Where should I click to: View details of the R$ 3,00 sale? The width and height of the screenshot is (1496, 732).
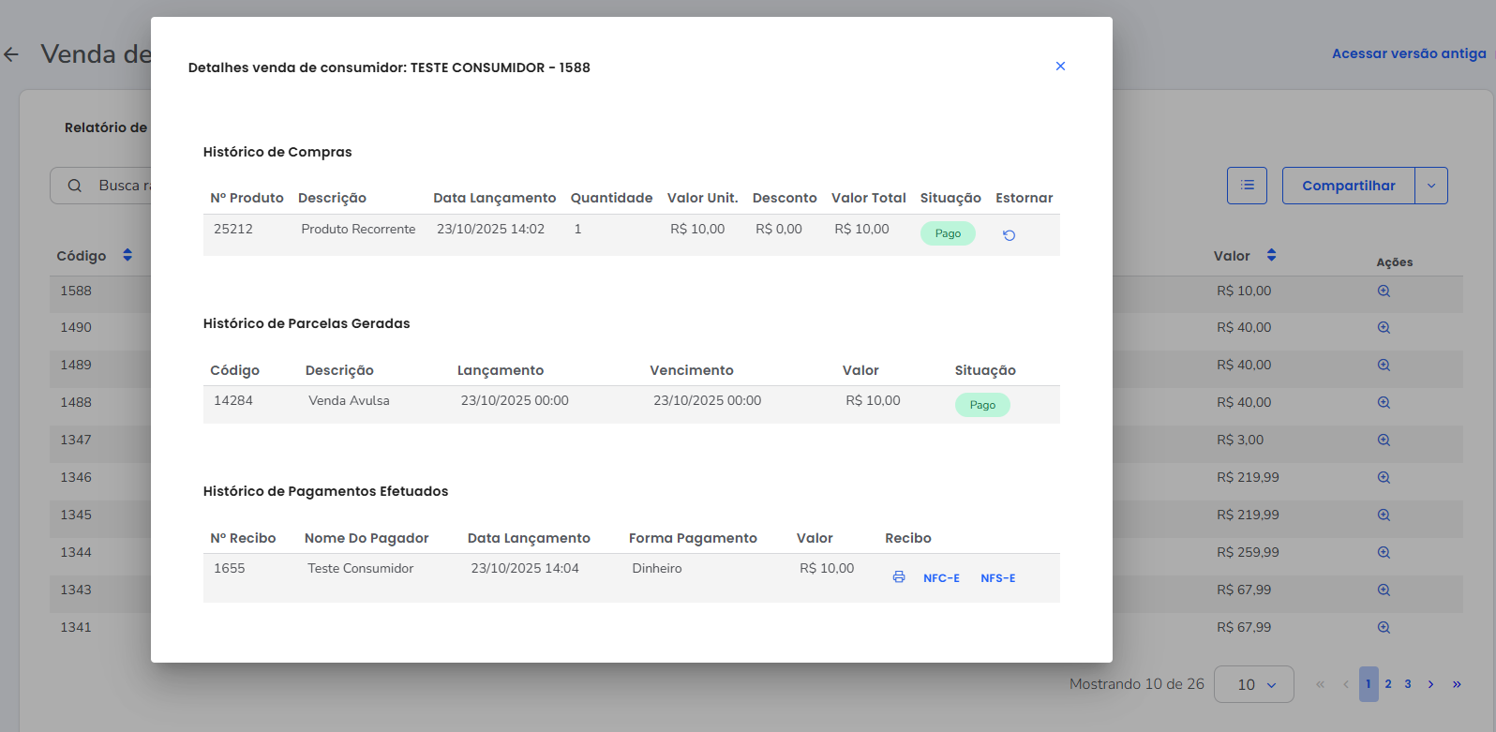[1384, 441]
